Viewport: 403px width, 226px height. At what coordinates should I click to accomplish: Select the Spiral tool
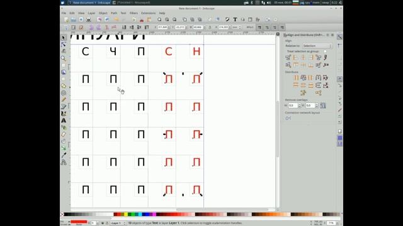(x=64, y=93)
